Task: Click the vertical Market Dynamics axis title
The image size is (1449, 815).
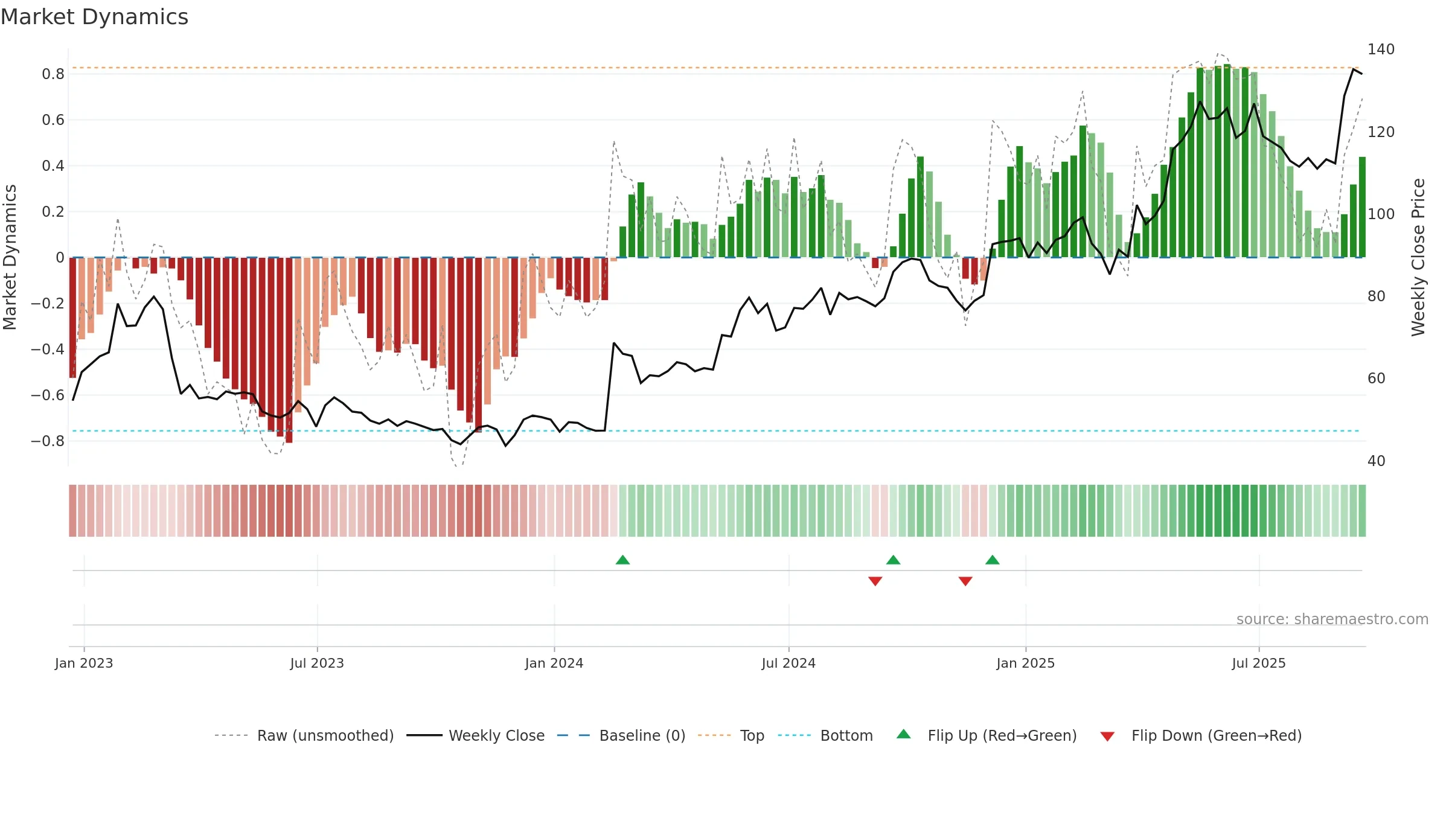Action: [10, 257]
